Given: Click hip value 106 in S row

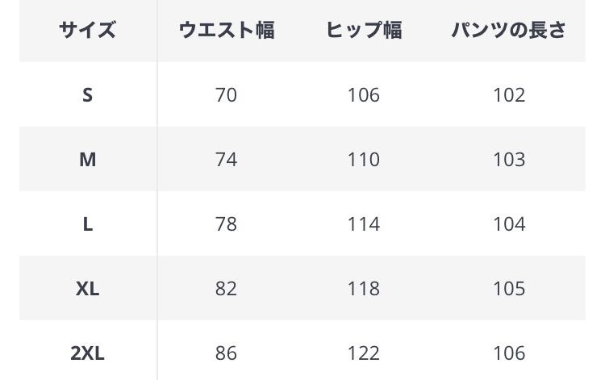Looking at the screenshot, I should click(x=364, y=95).
